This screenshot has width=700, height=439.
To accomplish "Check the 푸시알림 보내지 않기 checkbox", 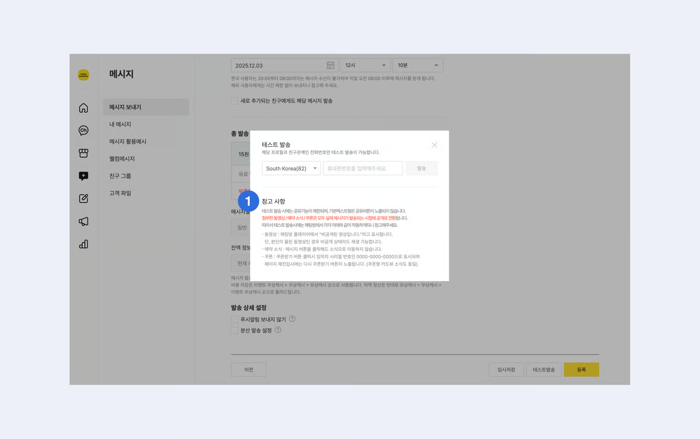I will 235,319.
